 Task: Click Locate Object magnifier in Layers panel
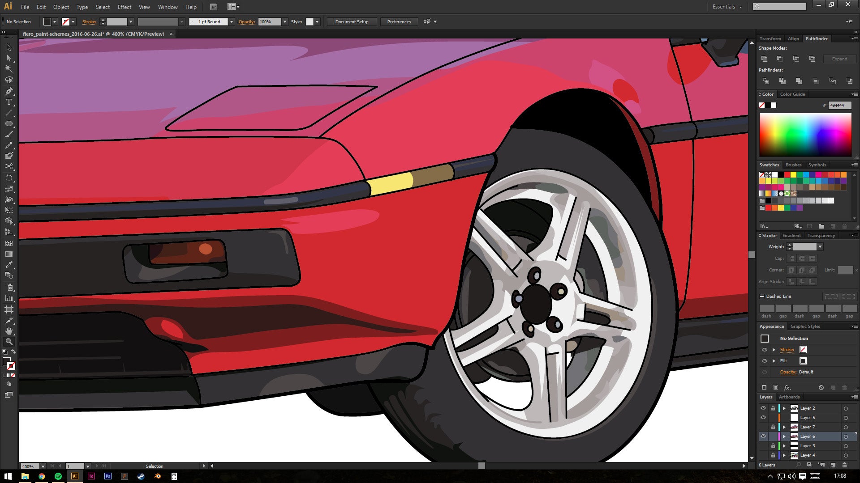pos(798,465)
